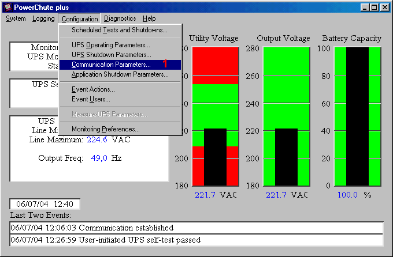Open Application Shutdown Parameters
Screen dimensions: 393x257
pyautogui.click(x=120, y=74)
